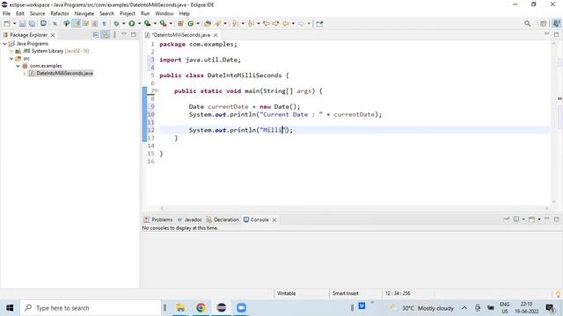This screenshot has height=316, width=563.
Task: Toggle Link with Editor in Package Explorer
Action: click(106, 35)
